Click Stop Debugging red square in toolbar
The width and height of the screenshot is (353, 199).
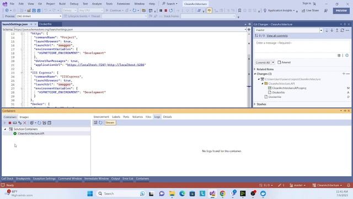(165, 11)
